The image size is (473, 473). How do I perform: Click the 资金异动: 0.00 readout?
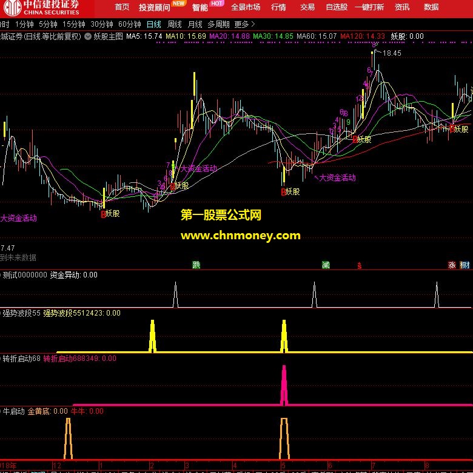tap(74, 275)
